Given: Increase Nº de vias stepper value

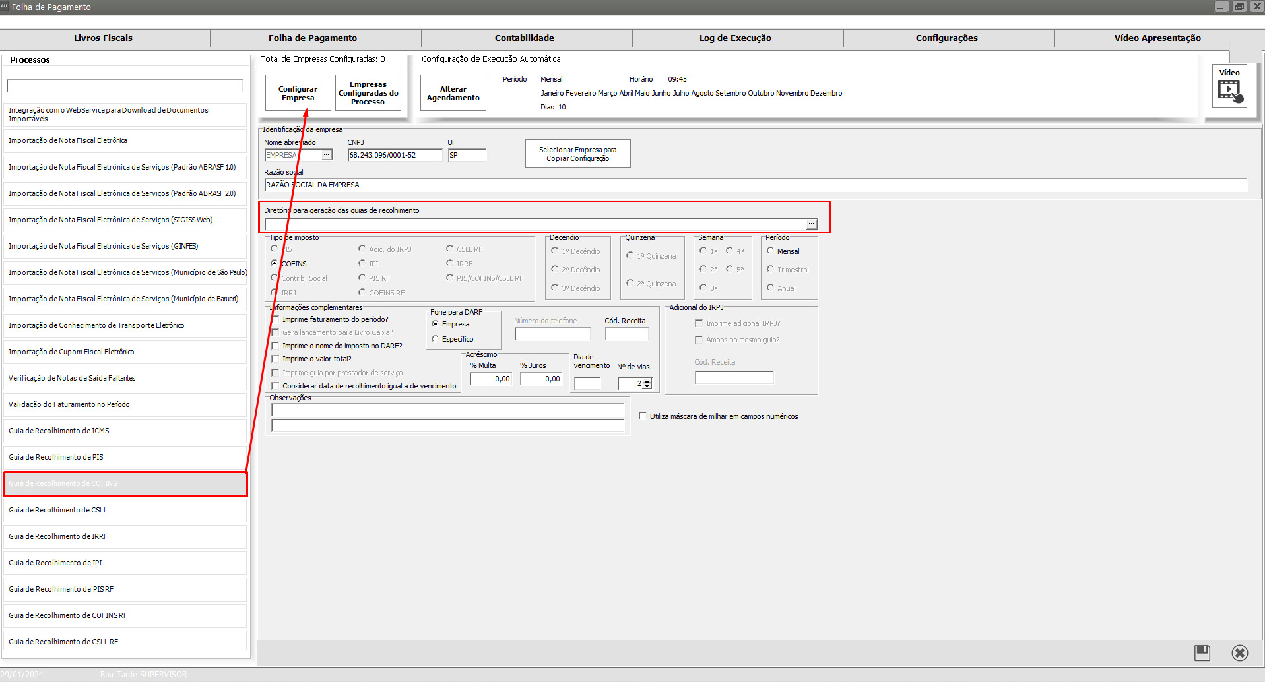Looking at the screenshot, I should (x=647, y=381).
